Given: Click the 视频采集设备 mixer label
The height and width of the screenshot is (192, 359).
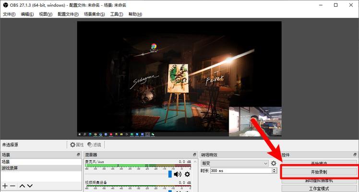Looking at the screenshot, I should click(96, 182).
